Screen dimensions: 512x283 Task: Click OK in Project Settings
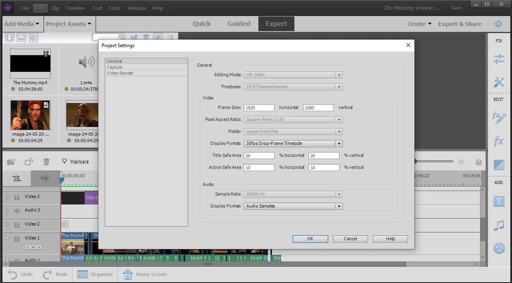[310, 238]
